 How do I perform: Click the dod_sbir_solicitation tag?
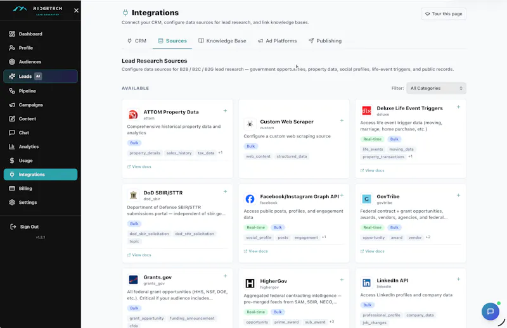pyautogui.click(x=149, y=234)
